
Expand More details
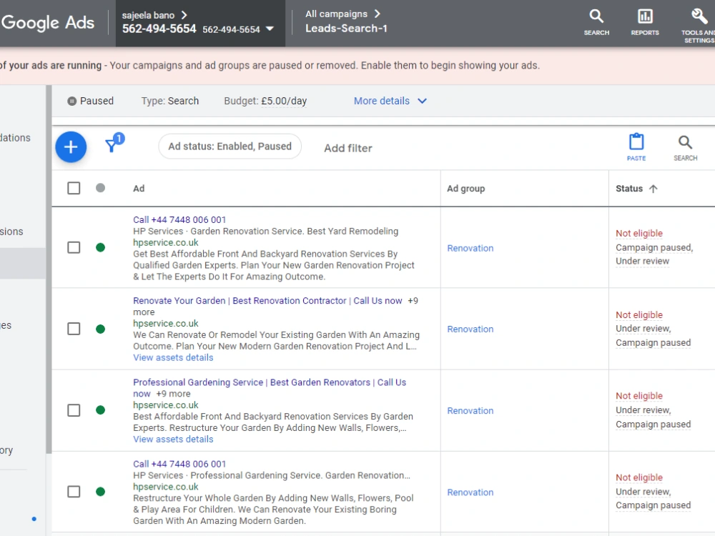[x=390, y=101]
